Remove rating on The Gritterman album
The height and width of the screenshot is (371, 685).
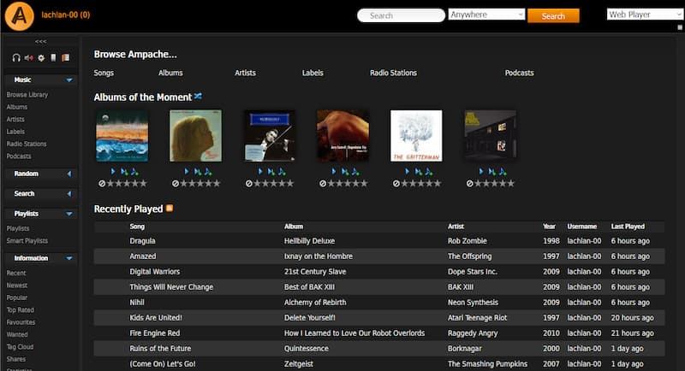396,184
